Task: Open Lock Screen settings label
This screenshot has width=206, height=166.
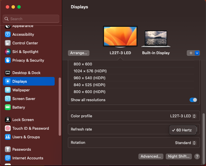Action: pyautogui.click(x=23, y=120)
